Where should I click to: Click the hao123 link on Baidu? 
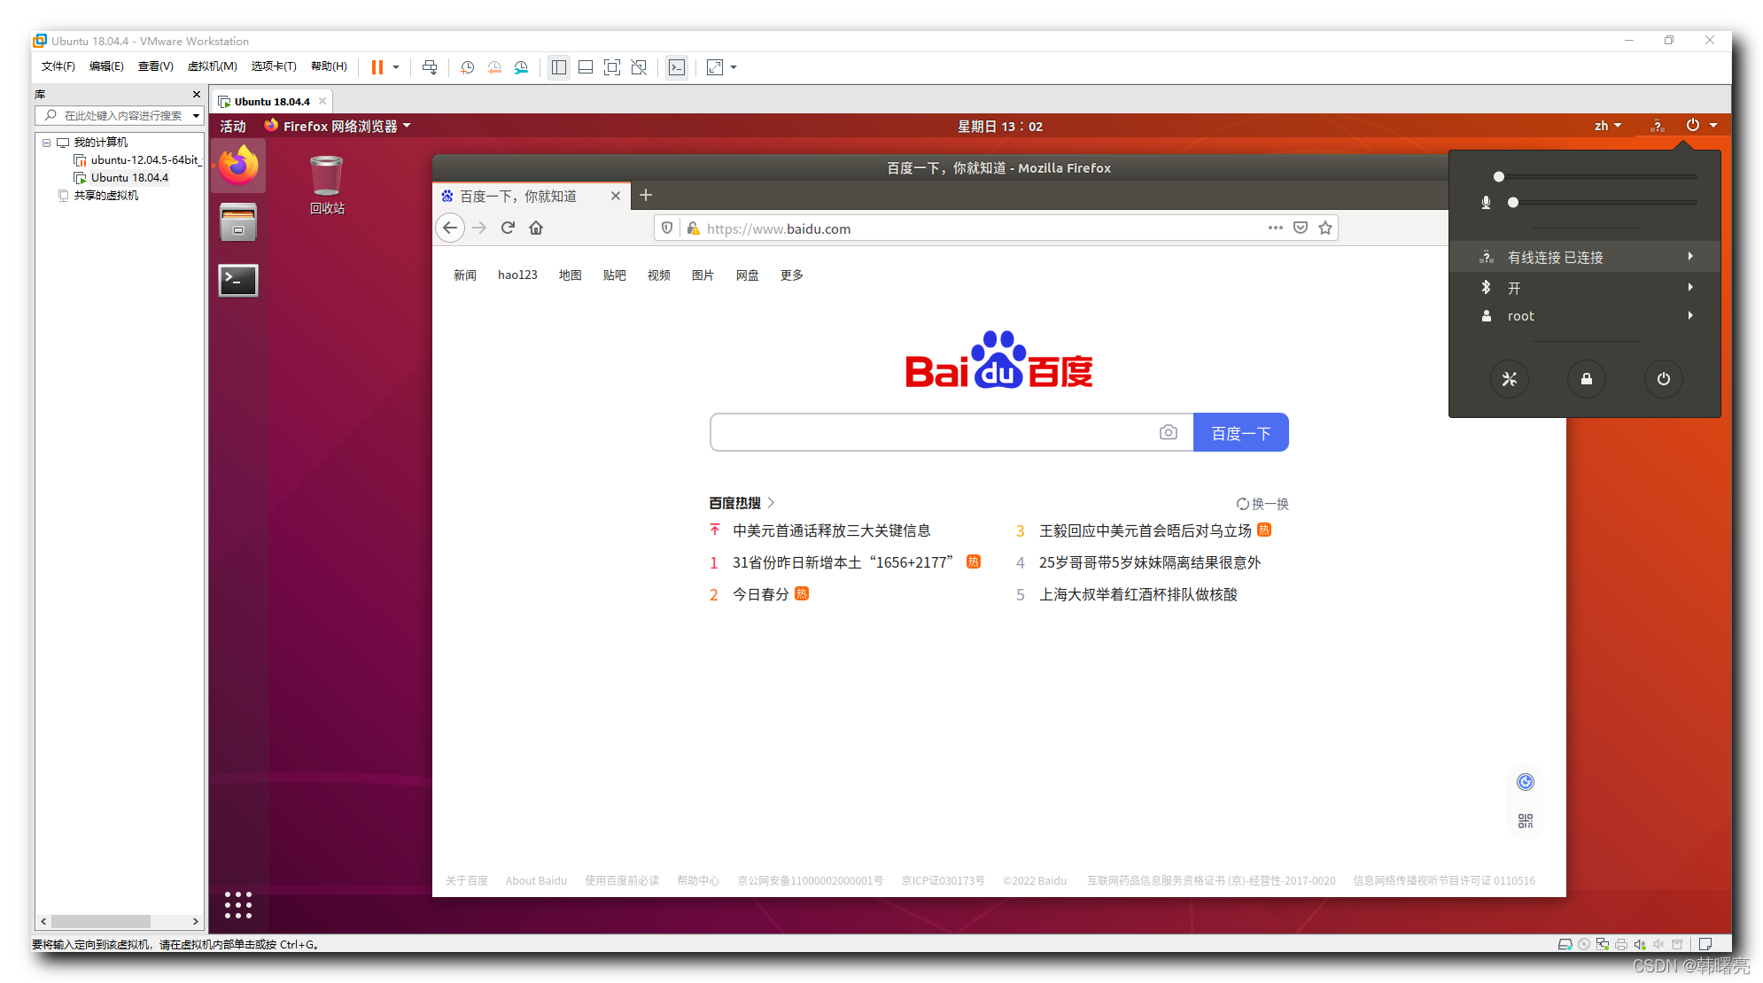(x=517, y=275)
